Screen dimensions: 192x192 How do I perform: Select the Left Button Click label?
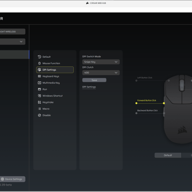[x=145, y=78]
